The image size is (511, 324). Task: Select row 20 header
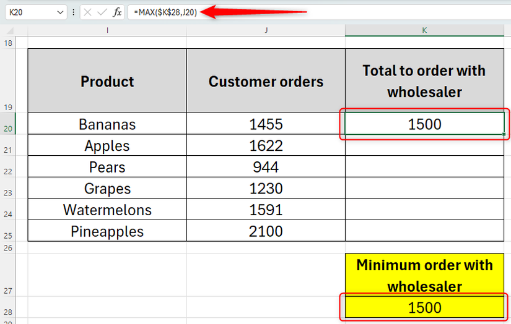pos(8,124)
